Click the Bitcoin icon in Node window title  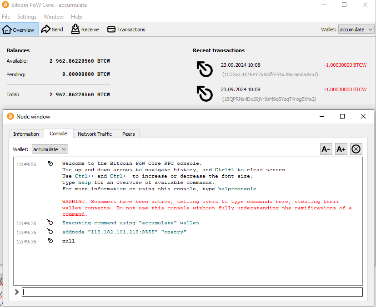(x=10, y=116)
